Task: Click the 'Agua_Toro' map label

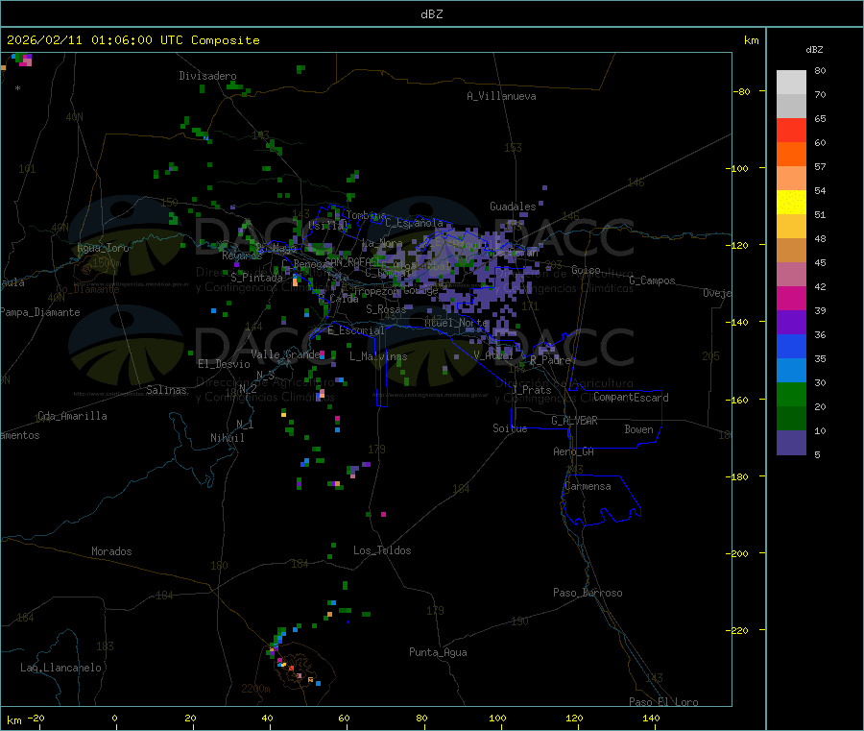Action: (103, 248)
